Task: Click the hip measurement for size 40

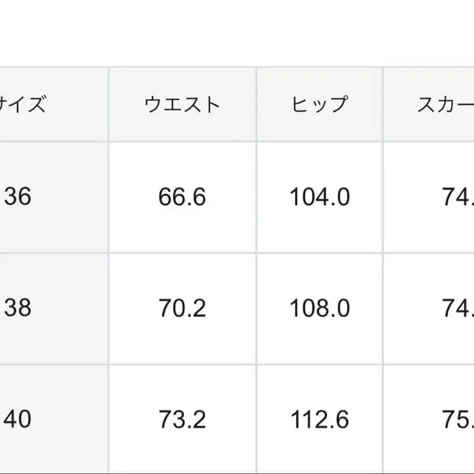Action: coord(320,420)
